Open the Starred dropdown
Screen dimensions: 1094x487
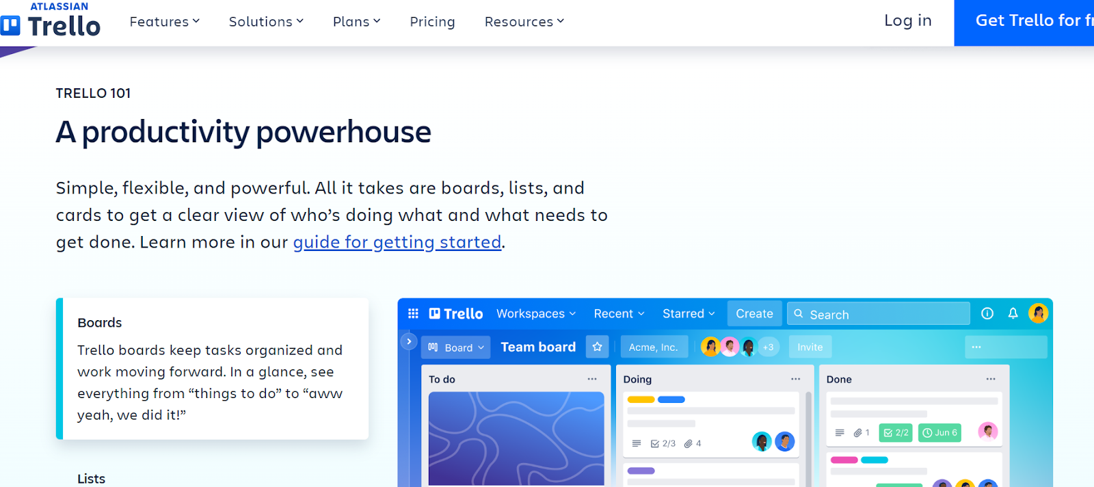pyautogui.click(x=689, y=313)
